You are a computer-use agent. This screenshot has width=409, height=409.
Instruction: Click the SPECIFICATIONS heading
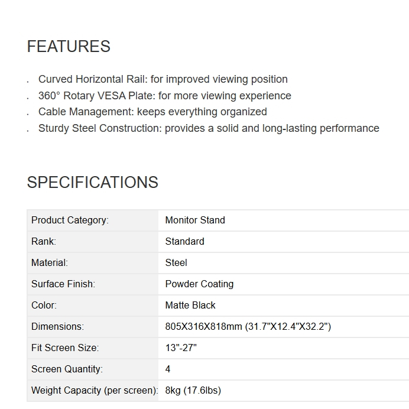pos(93,182)
